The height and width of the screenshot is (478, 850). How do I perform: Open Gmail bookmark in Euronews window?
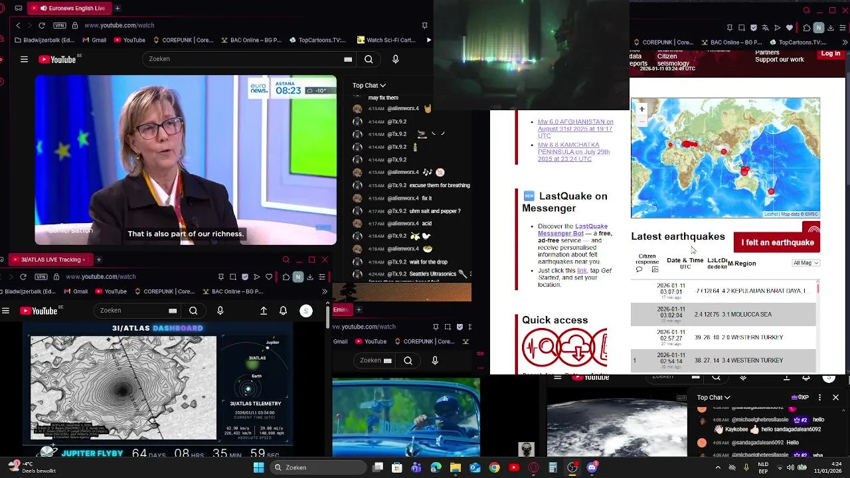tap(93, 40)
